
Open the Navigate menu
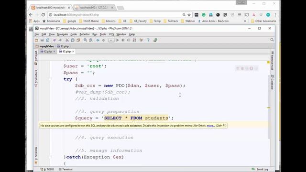(63, 34)
